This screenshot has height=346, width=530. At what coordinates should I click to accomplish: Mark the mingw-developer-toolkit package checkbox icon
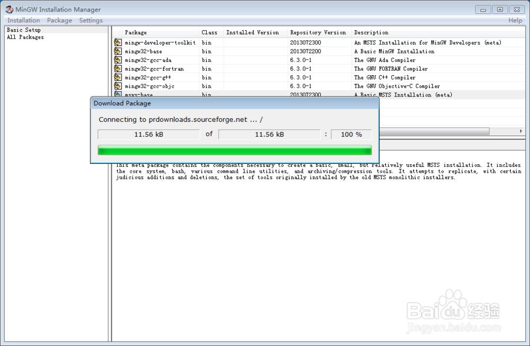point(118,42)
